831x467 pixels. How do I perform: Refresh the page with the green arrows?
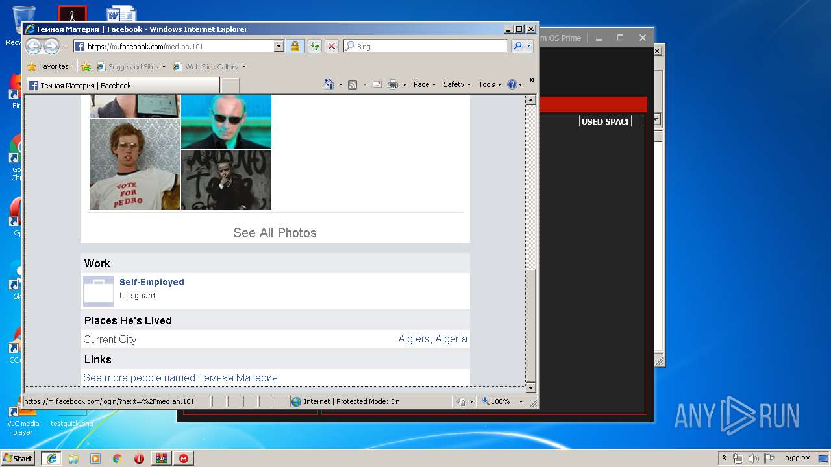tap(314, 47)
